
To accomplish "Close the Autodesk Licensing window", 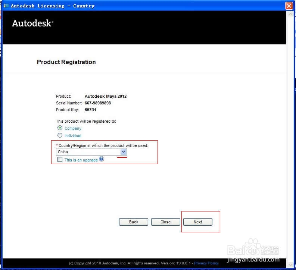I will [x=289, y=6].
